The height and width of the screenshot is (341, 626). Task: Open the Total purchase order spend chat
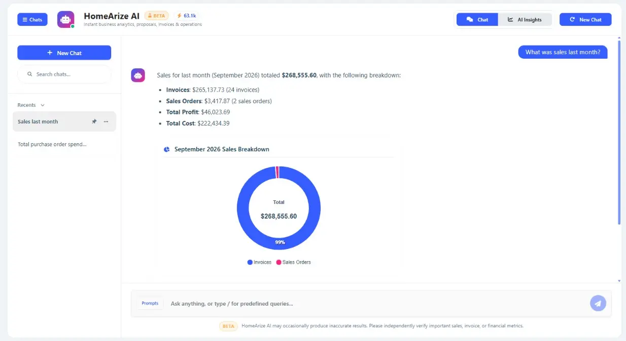point(52,144)
